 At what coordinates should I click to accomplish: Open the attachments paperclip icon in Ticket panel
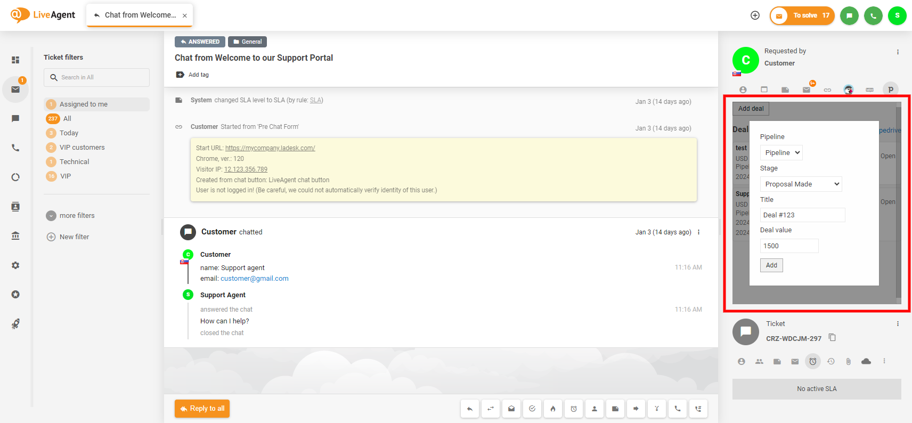pos(848,361)
